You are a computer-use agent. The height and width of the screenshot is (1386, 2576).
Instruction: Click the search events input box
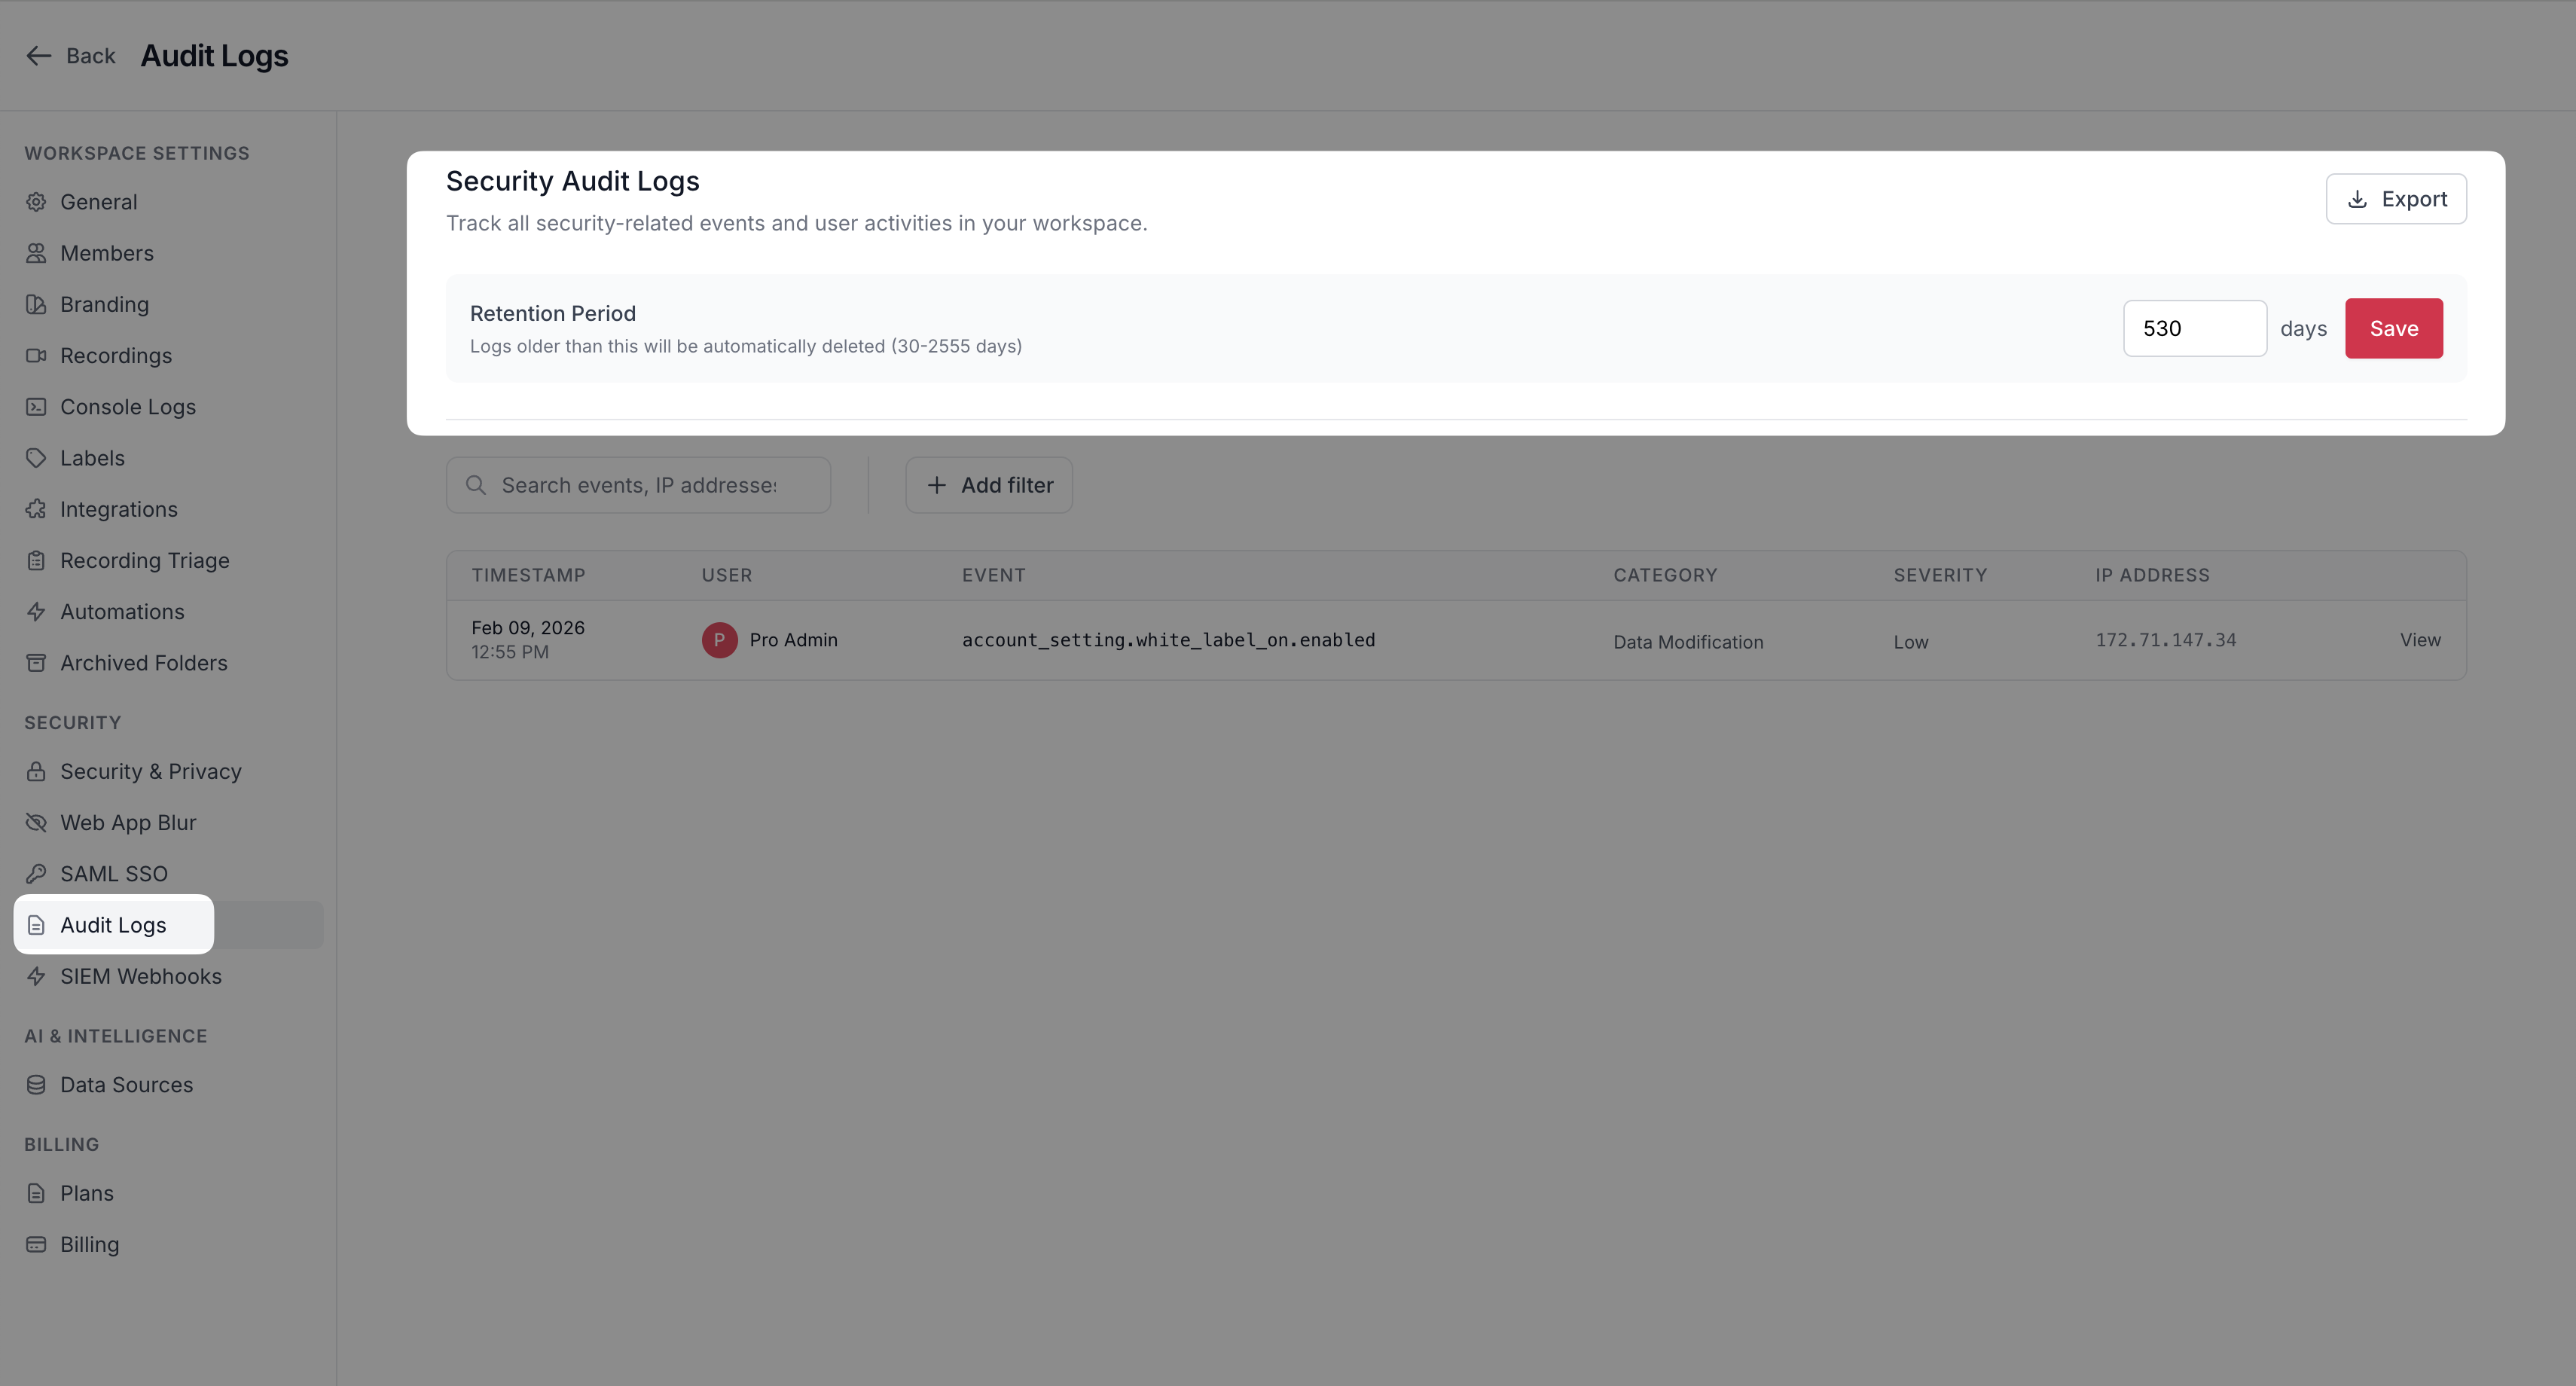coord(650,485)
